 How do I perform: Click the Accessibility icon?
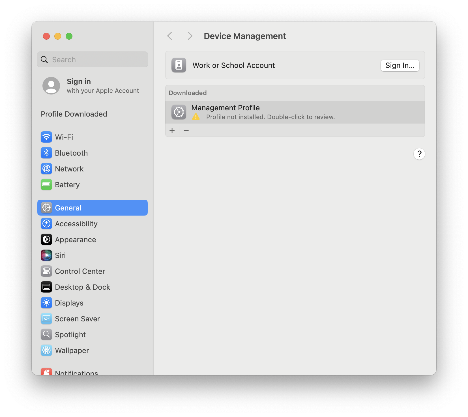[46, 224]
